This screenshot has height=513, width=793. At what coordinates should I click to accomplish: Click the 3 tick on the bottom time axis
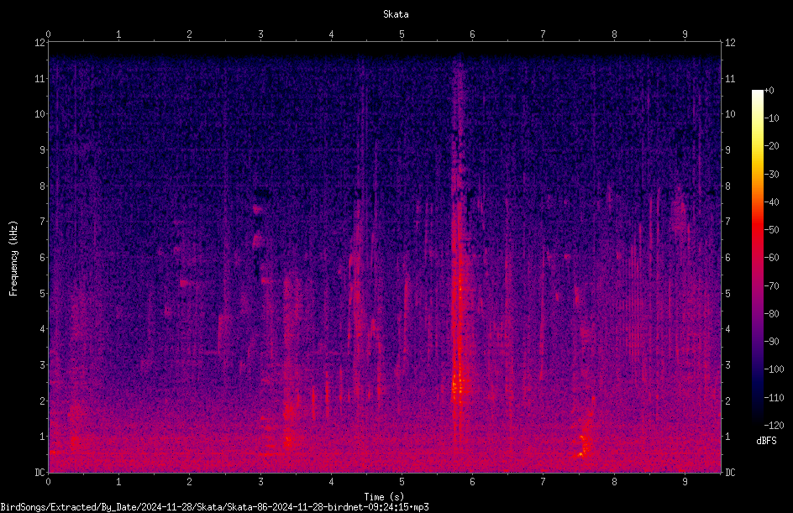pyautogui.click(x=260, y=482)
